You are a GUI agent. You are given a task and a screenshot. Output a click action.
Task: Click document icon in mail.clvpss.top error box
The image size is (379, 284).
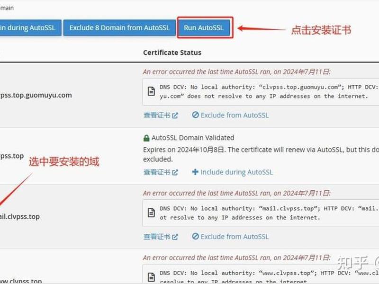click(151, 213)
